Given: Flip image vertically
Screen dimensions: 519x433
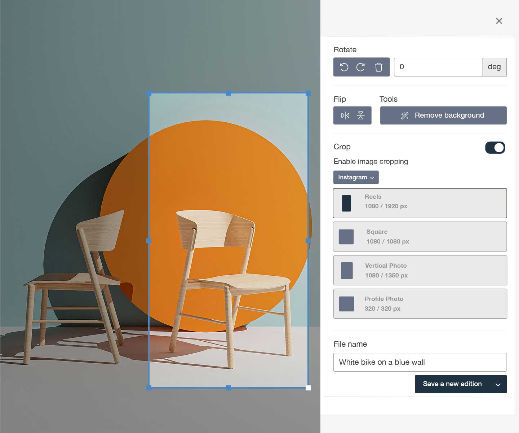Looking at the screenshot, I should click(361, 115).
